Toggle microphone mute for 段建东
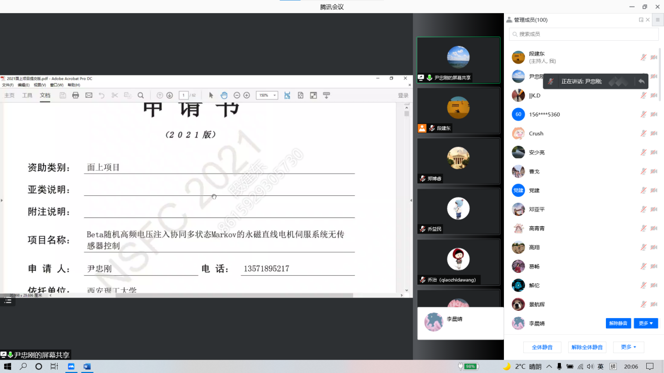The width and height of the screenshot is (664, 373). [x=644, y=57]
